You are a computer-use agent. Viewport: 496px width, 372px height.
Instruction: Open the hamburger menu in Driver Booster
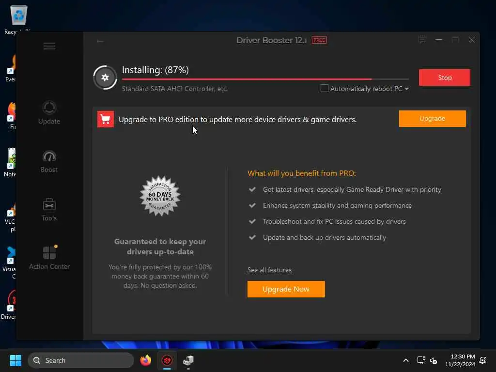(x=49, y=46)
